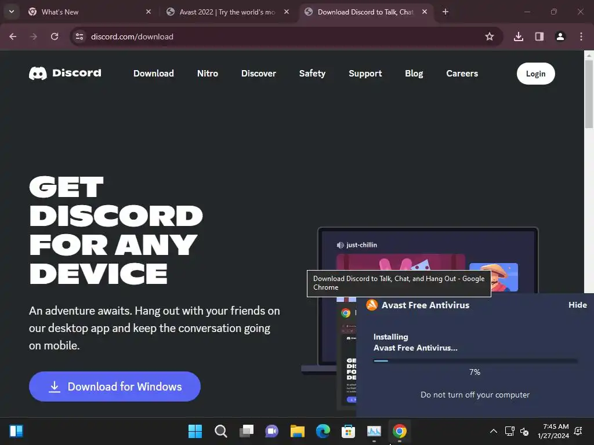Screen dimensions: 594x445
Task: Open the notification bell in tray
Action: tap(578, 431)
